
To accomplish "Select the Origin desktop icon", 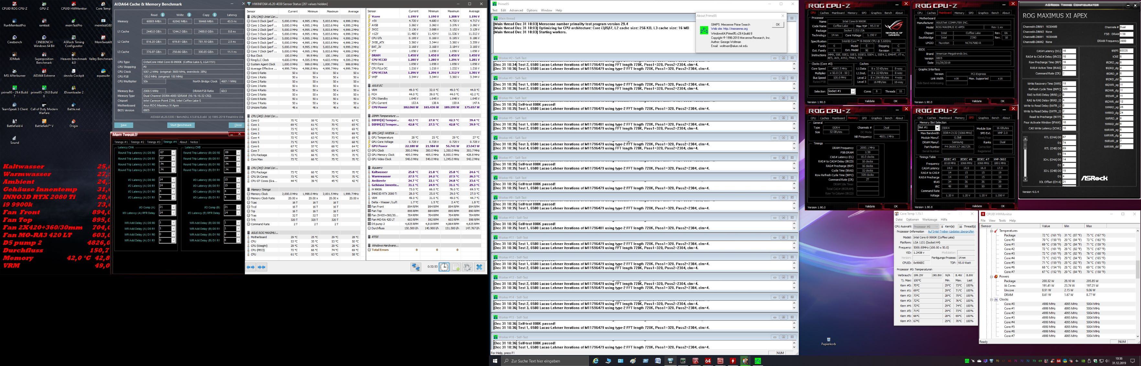I will click(73, 123).
